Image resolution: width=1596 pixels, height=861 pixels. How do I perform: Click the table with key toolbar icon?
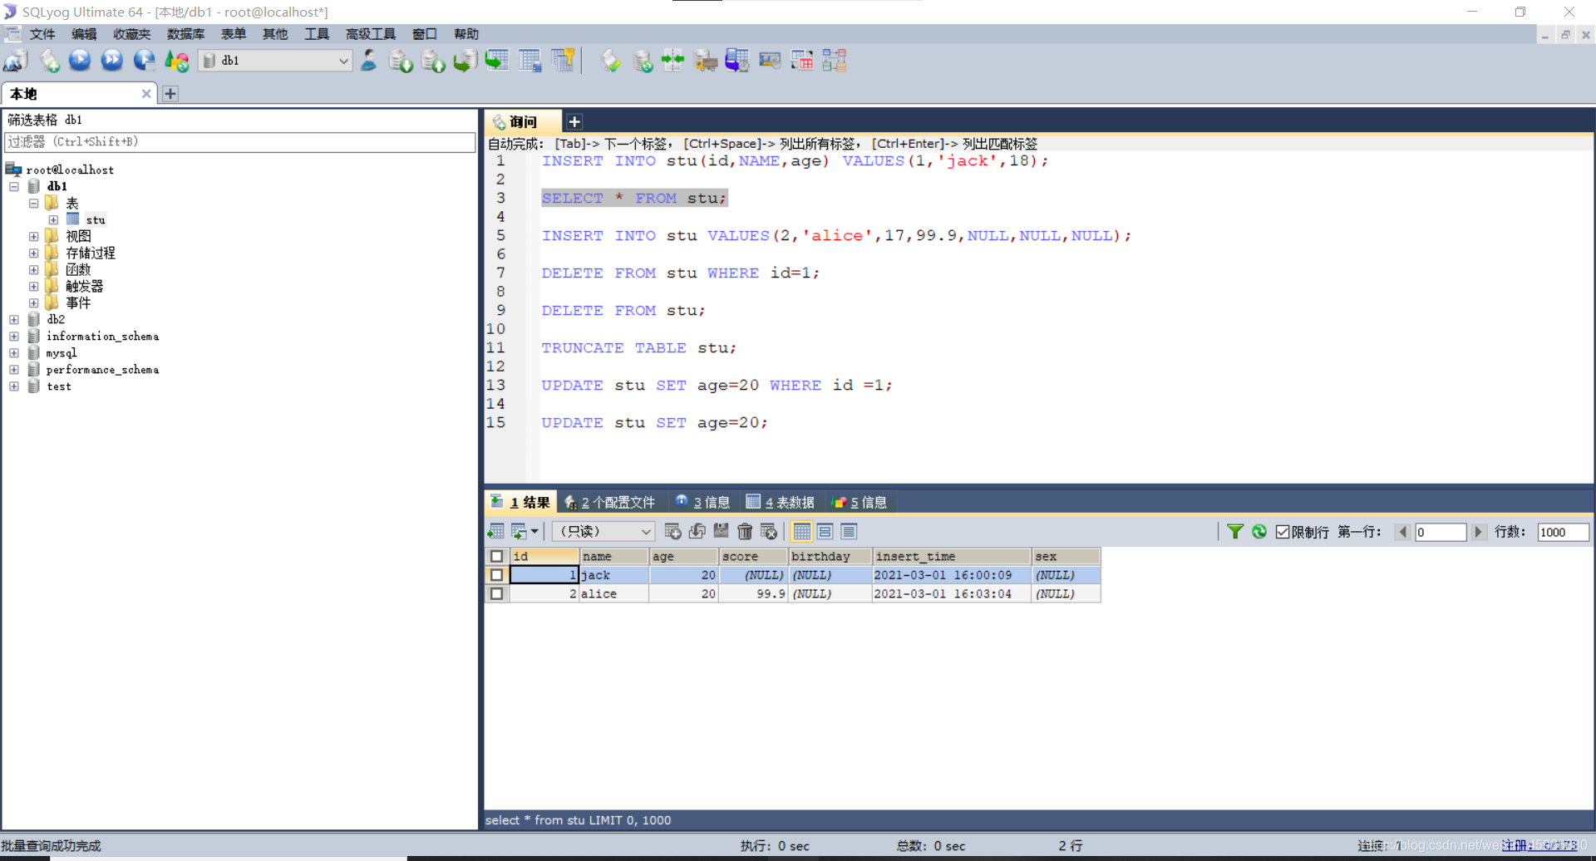pyautogui.click(x=564, y=61)
